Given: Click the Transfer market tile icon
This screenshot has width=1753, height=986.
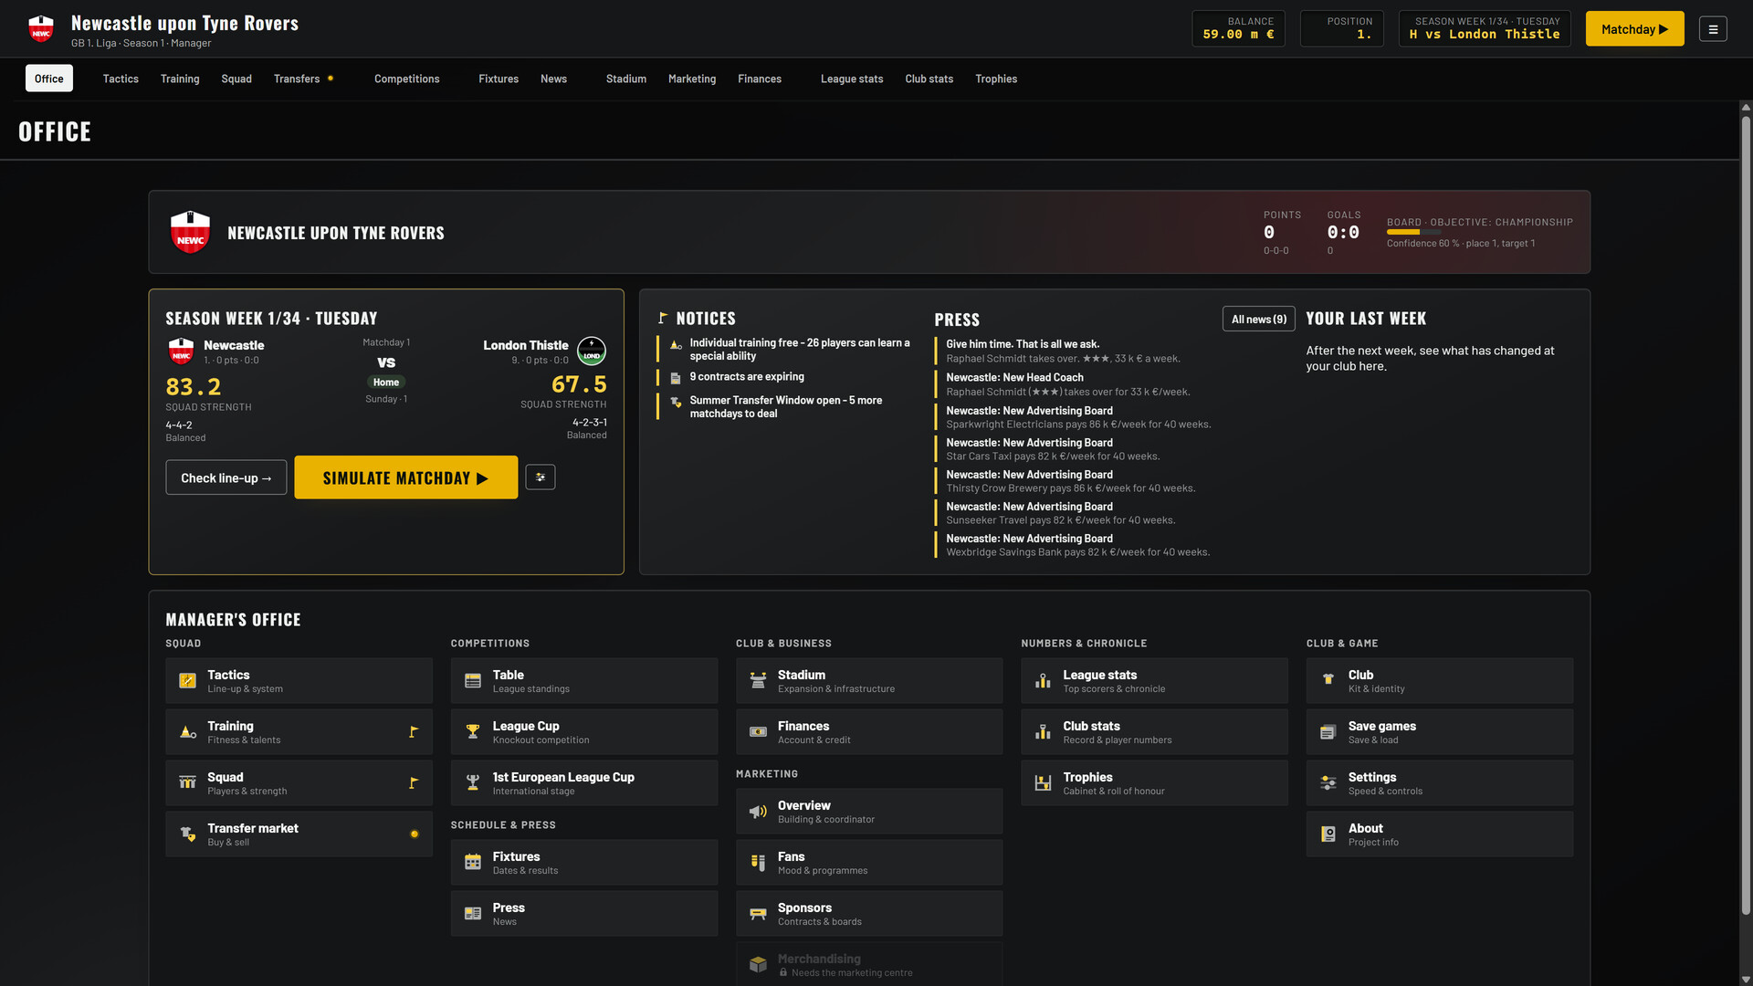Looking at the screenshot, I should tap(188, 834).
